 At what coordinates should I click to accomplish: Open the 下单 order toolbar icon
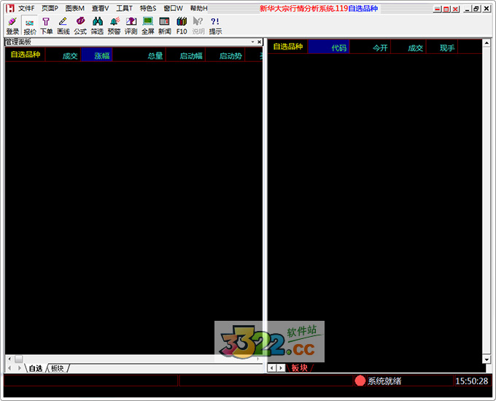[46, 26]
